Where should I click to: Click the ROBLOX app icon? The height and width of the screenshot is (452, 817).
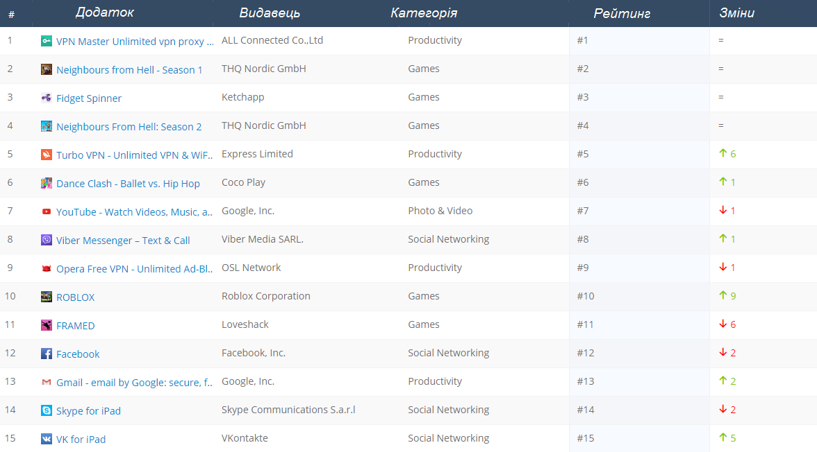point(47,297)
